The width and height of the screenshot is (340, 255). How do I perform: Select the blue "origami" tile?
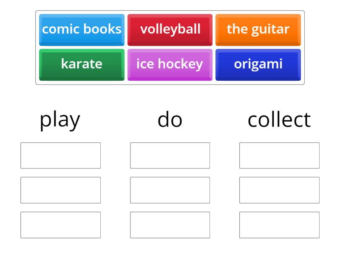(258, 65)
